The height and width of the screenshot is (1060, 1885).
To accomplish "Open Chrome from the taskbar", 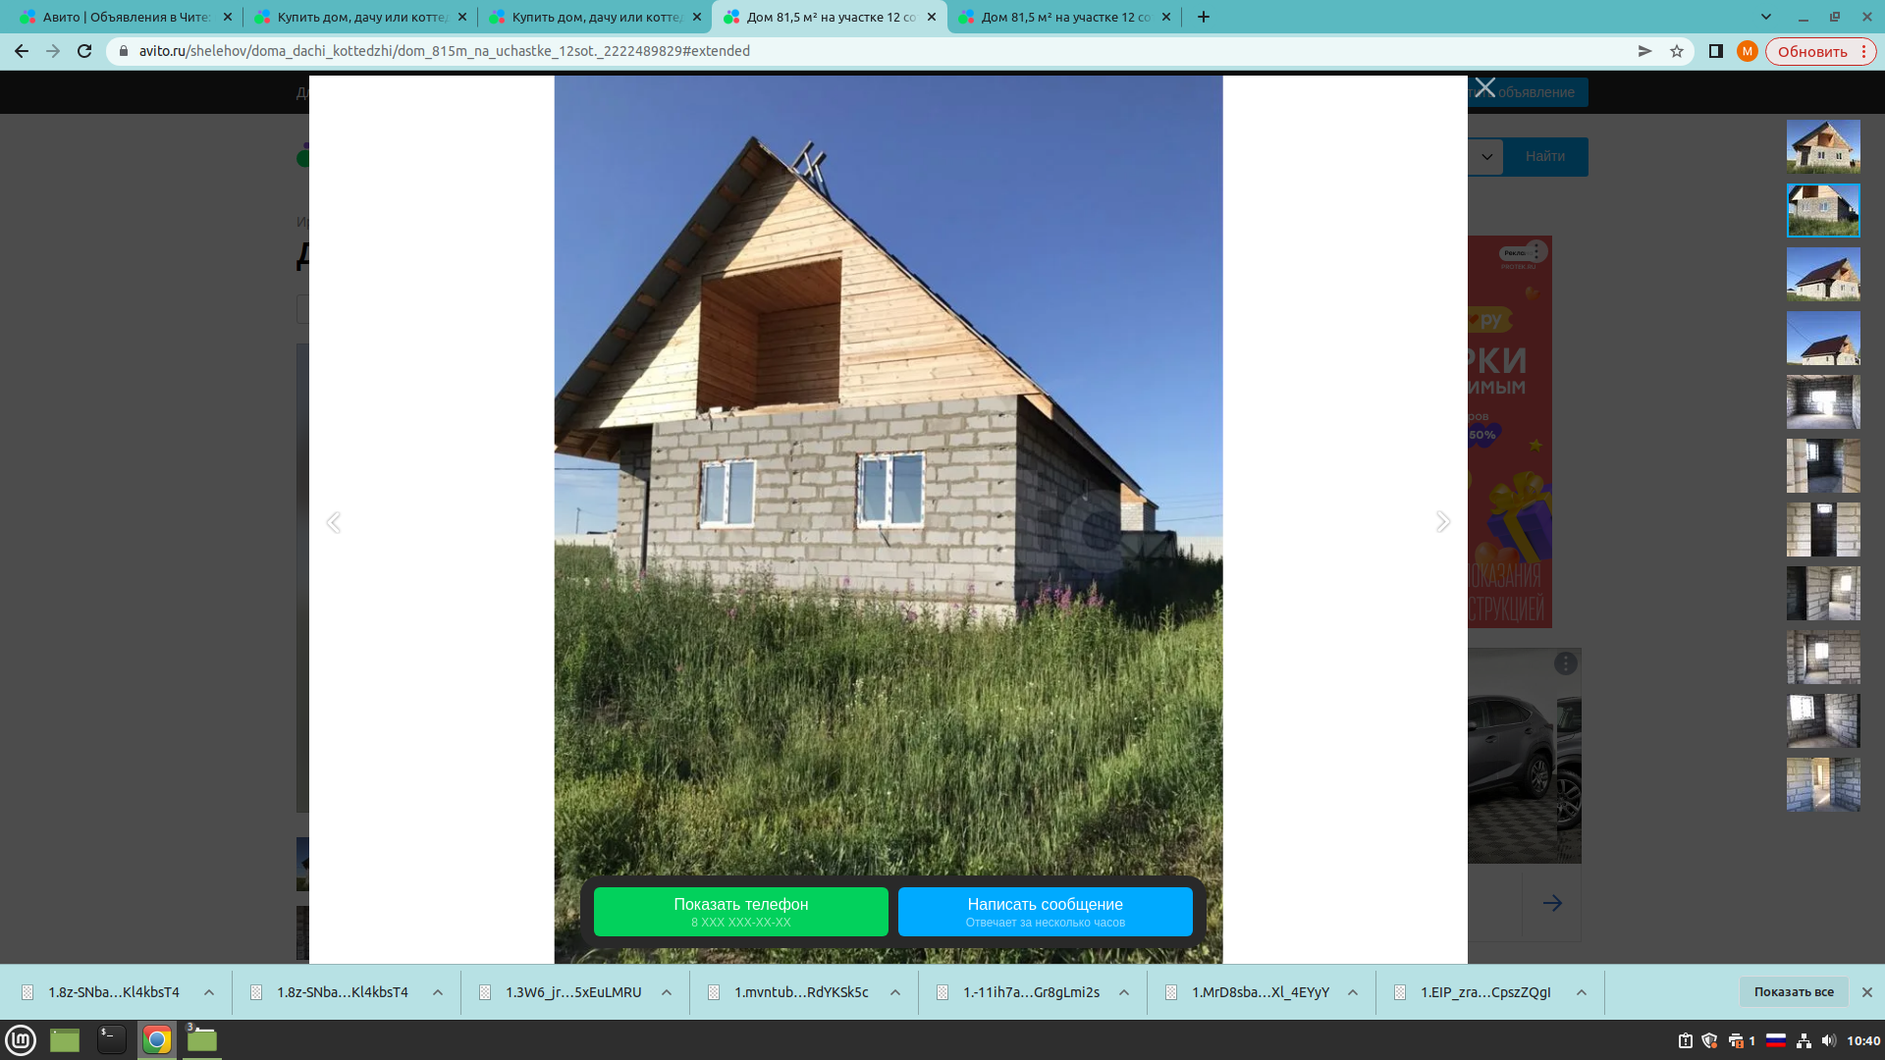I will (x=156, y=1039).
